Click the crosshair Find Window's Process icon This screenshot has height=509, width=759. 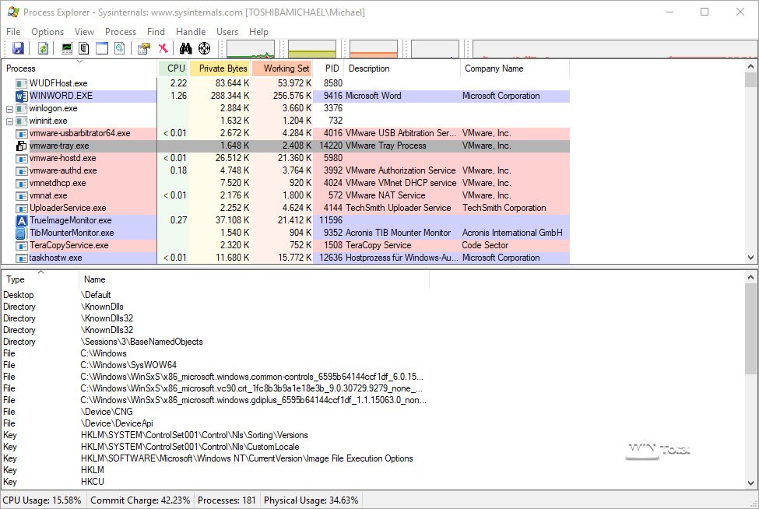[205, 48]
